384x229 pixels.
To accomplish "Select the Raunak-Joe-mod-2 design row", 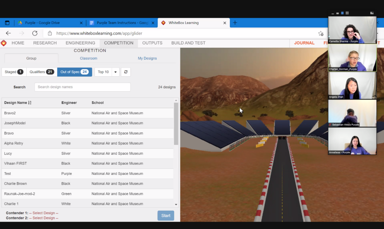I will pos(88,194).
